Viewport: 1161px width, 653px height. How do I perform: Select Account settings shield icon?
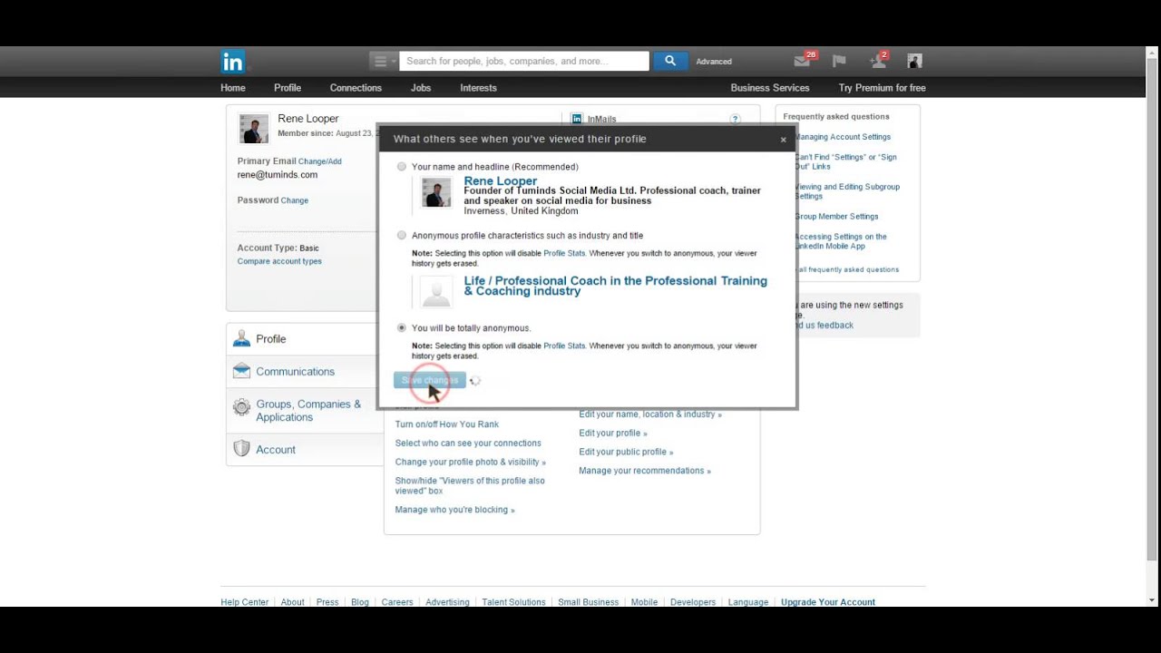pos(241,449)
